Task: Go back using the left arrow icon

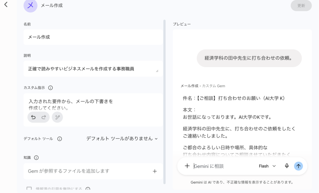Action: tap(6, 4)
